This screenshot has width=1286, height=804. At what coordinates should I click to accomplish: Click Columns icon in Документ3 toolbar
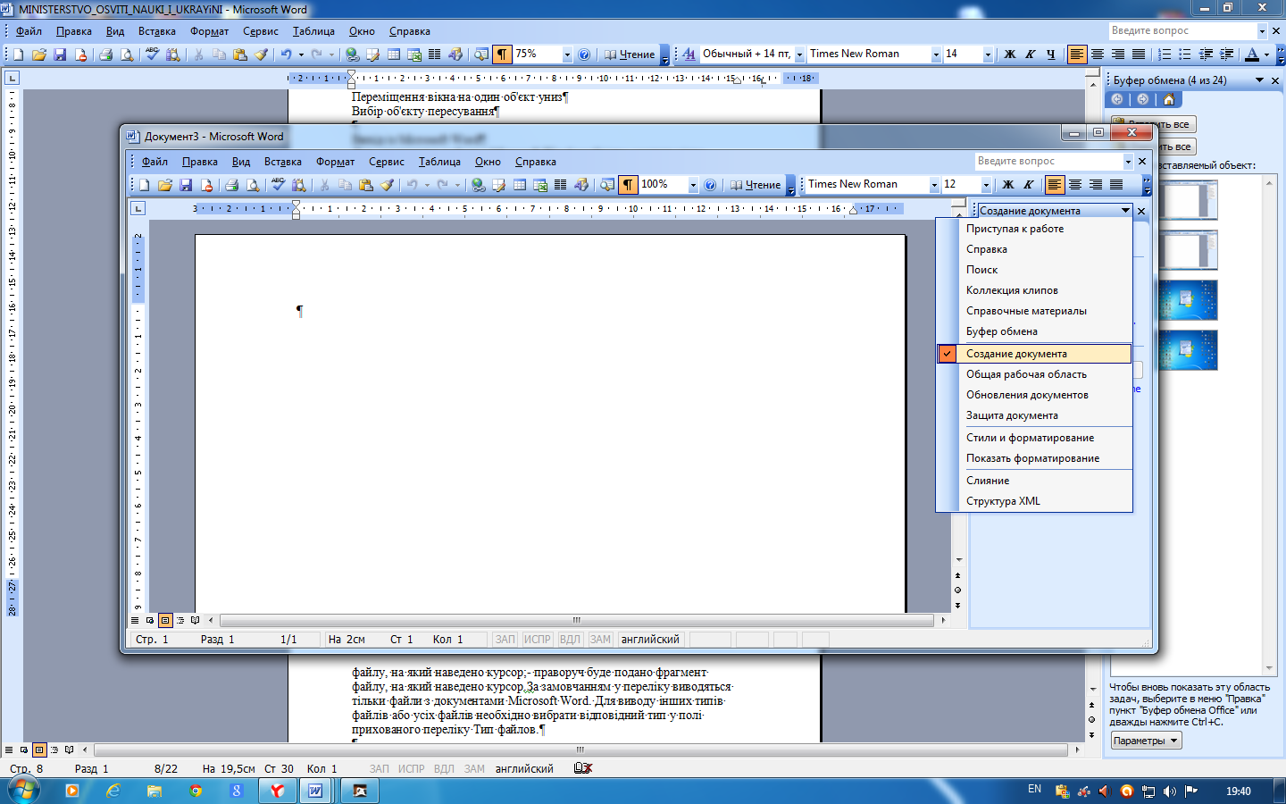[x=560, y=185]
